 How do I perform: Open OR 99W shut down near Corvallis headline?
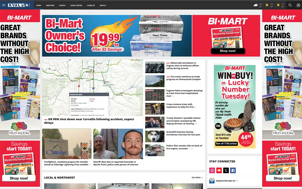tap(89, 121)
